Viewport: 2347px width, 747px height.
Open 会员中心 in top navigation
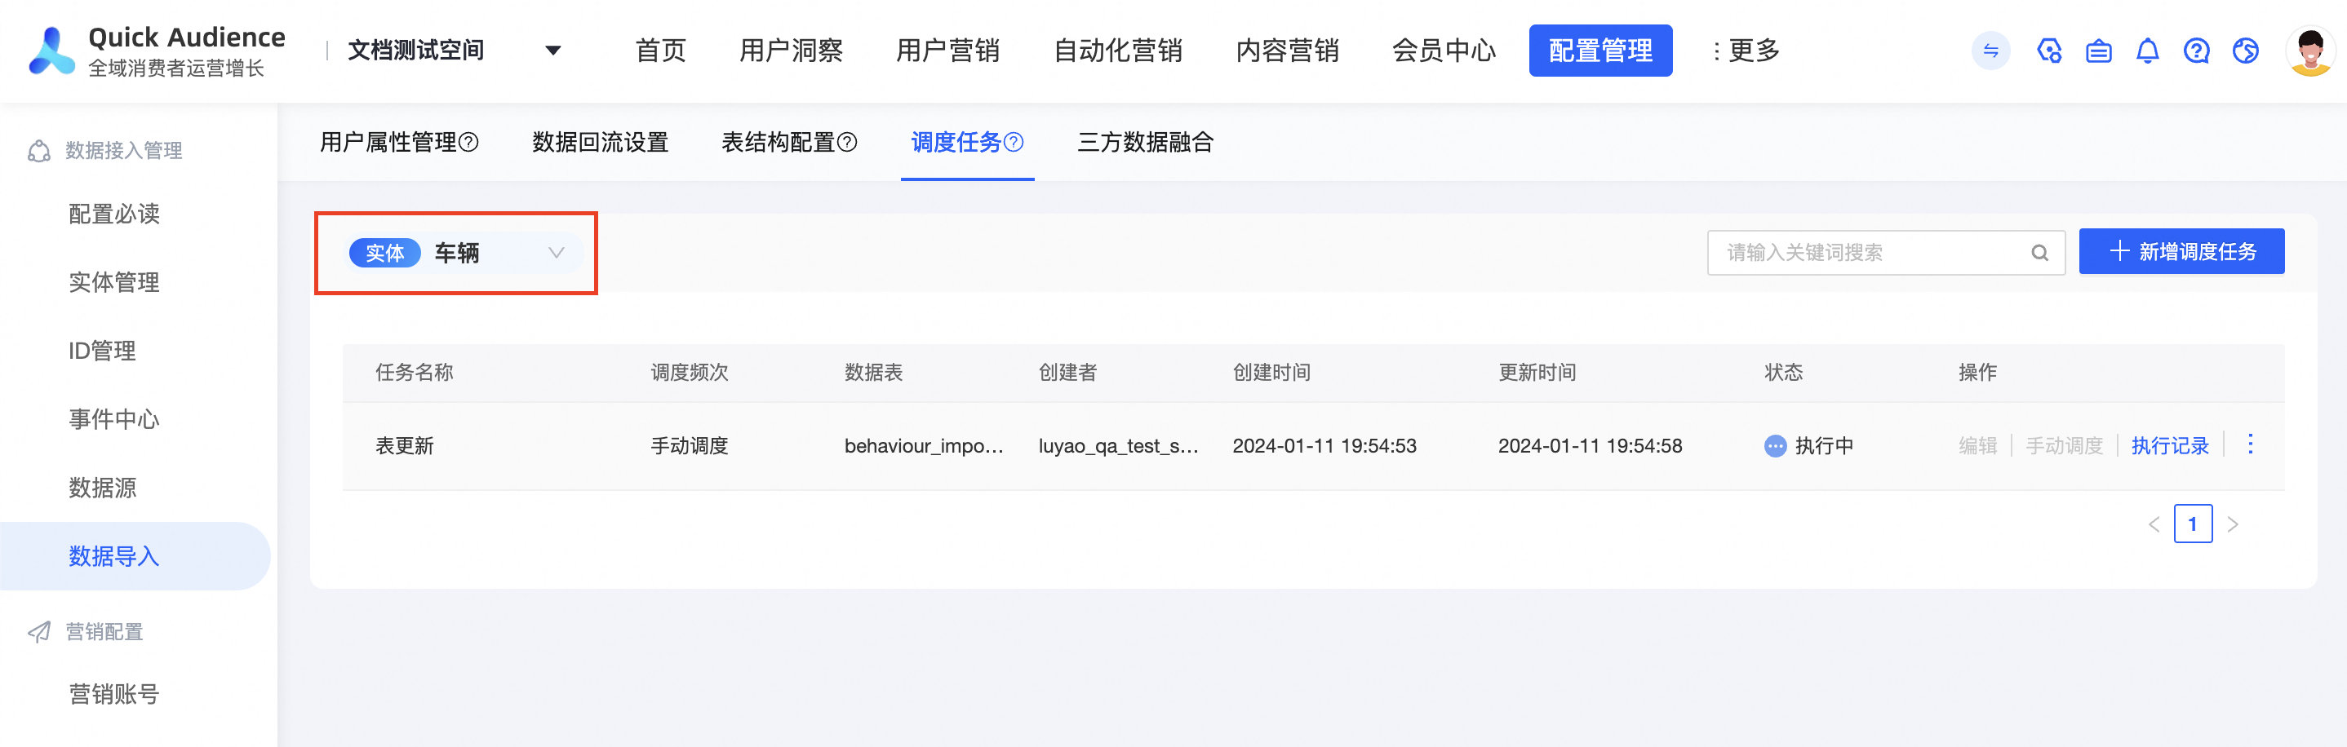pyautogui.click(x=1444, y=51)
